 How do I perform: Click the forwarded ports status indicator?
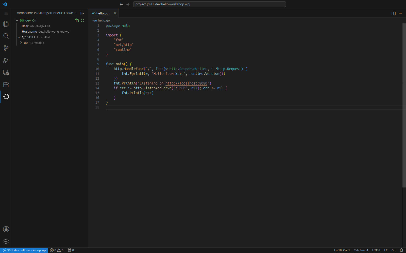[71, 250]
